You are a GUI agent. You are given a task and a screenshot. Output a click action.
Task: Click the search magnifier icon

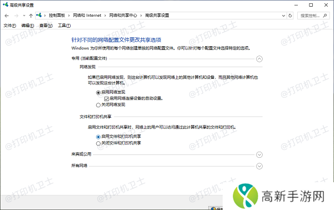coord(325,16)
